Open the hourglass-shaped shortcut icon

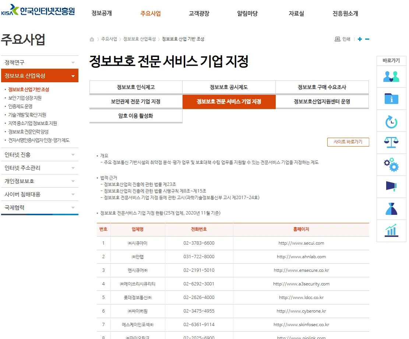(391, 209)
